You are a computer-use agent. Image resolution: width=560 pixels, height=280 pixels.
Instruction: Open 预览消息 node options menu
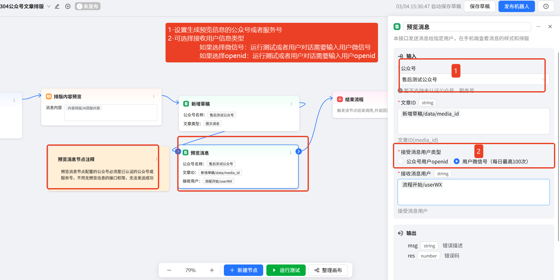tap(290, 153)
